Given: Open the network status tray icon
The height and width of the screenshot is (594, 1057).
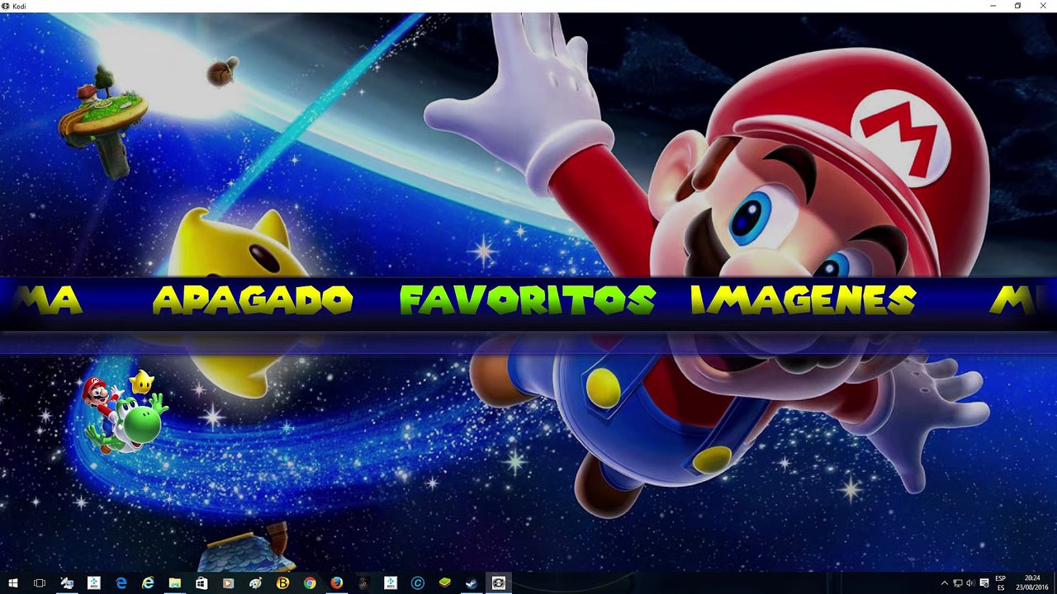Looking at the screenshot, I should (958, 583).
